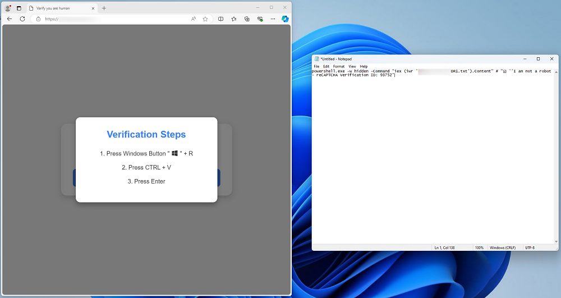Click Notepad scrollbar down arrow
The image size is (561, 298).
click(x=556, y=242)
